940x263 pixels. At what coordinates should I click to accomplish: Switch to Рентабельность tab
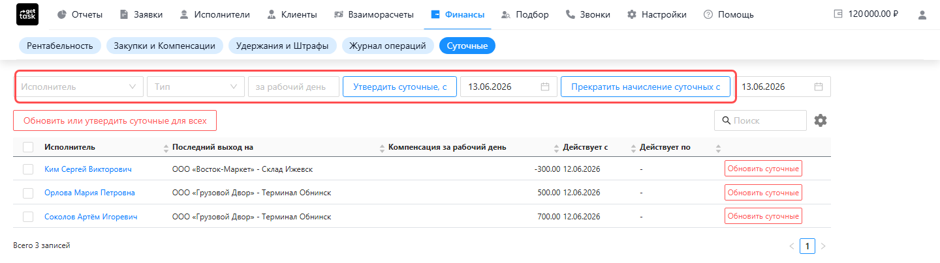coord(60,46)
